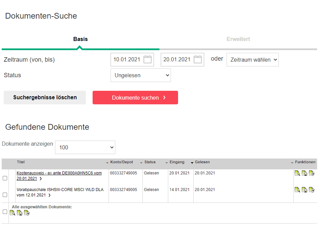Sort the table by the Eingang column

[x=177, y=162]
